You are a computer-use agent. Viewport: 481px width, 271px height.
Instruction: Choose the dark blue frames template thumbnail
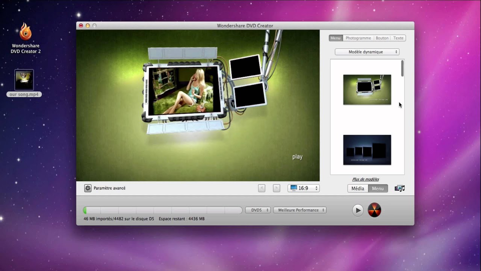click(x=367, y=150)
